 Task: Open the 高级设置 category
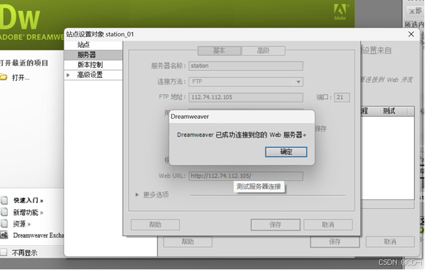(x=90, y=75)
